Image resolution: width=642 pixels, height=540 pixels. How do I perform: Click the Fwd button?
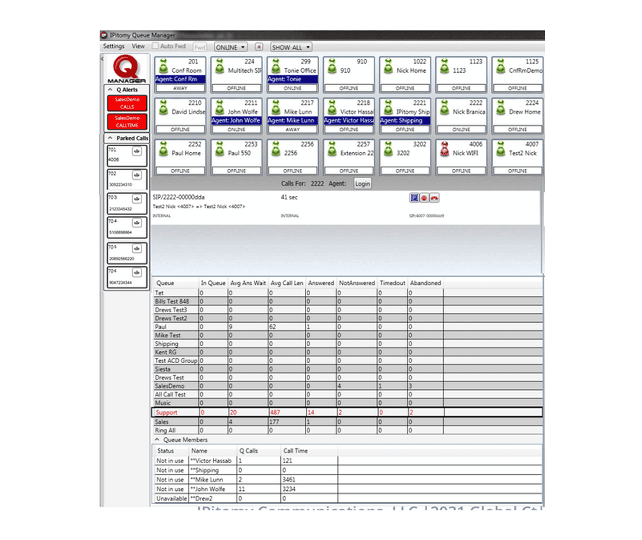pyautogui.click(x=200, y=47)
